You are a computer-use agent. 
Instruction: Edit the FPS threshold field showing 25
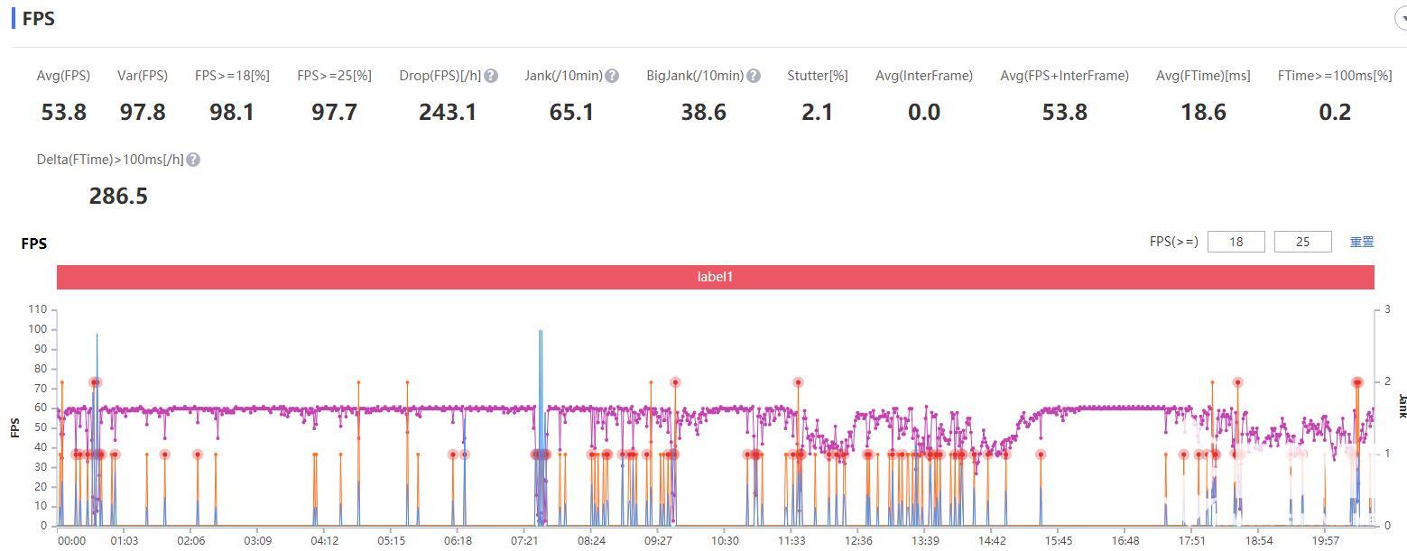coord(1302,242)
